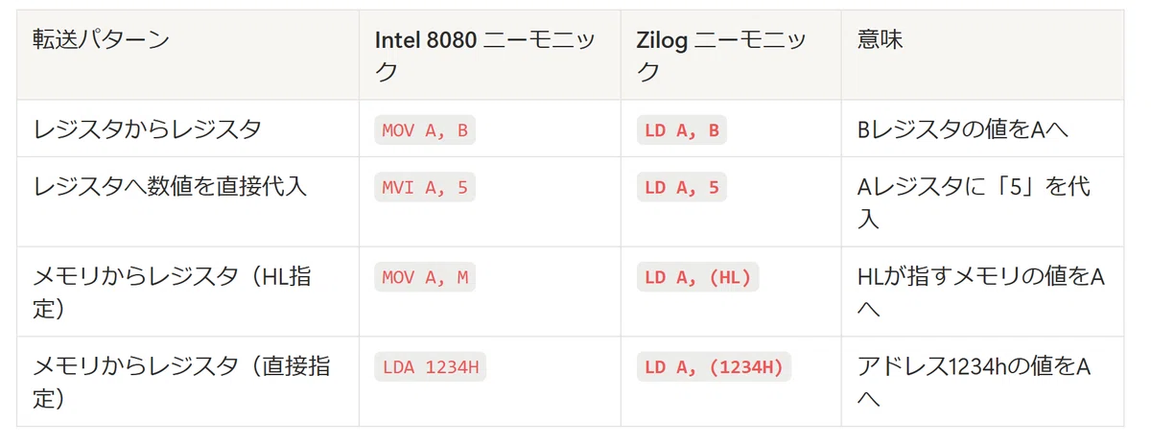The width and height of the screenshot is (1151, 444).
Task: Select the MOV A, M code snippet
Action: pyautogui.click(x=425, y=277)
